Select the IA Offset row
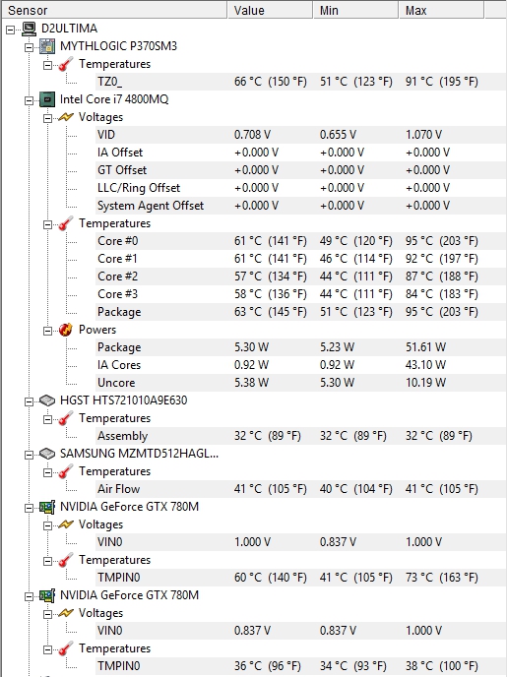Image resolution: width=507 pixels, height=677 pixels. [301, 153]
